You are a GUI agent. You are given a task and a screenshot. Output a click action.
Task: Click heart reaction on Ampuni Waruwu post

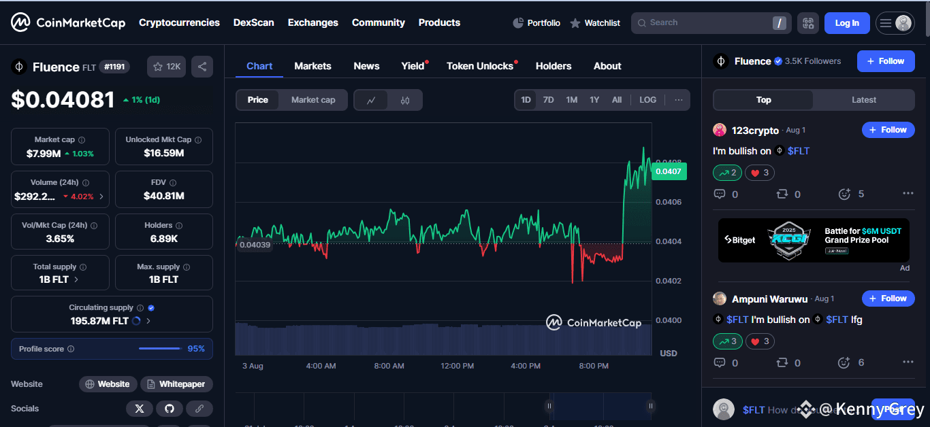(x=760, y=341)
